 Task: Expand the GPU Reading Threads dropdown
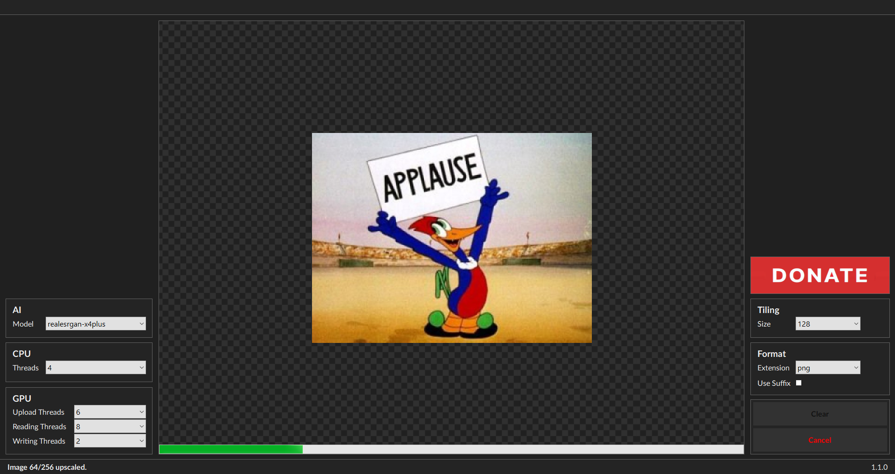110,426
